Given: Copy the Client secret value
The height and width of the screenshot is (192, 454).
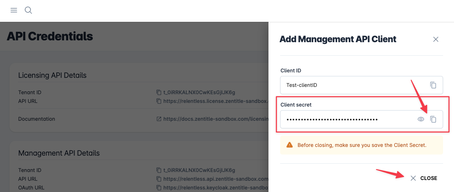Looking at the screenshot, I should click(433, 119).
